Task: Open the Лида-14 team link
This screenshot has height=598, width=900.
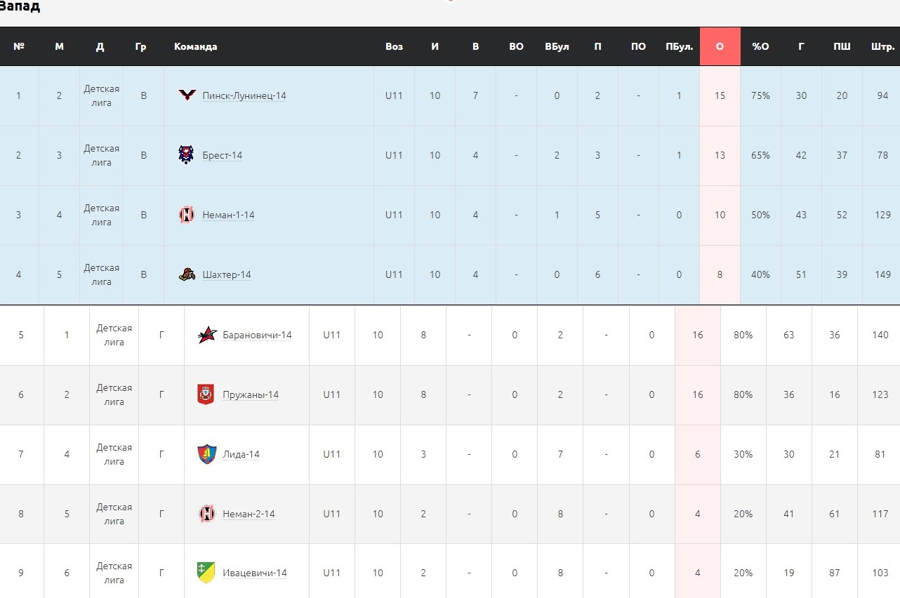Action: point(241,455)
